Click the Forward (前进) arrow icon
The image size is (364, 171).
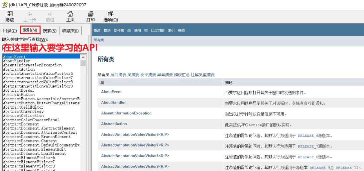(50, 14)
